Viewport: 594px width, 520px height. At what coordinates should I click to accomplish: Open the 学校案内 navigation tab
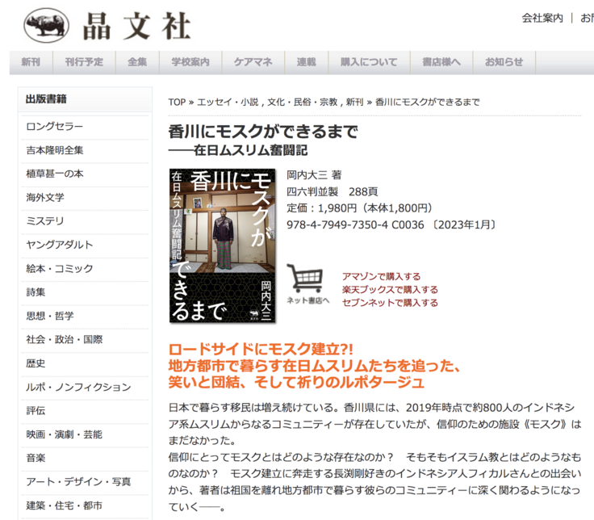pos(190,62)
